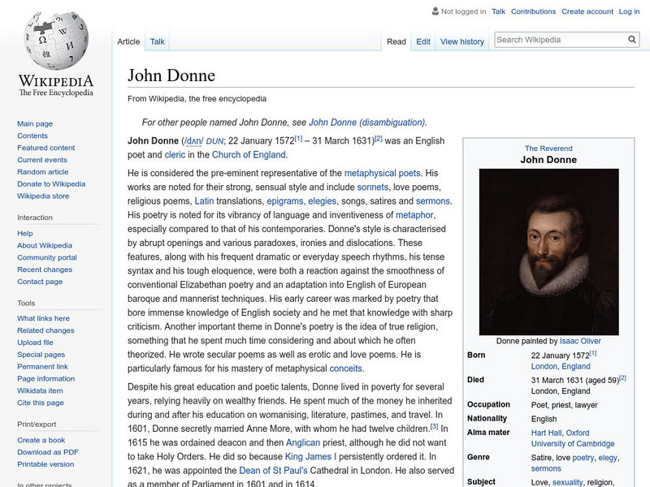Open Random article in sidebar

tap(43, 172)
